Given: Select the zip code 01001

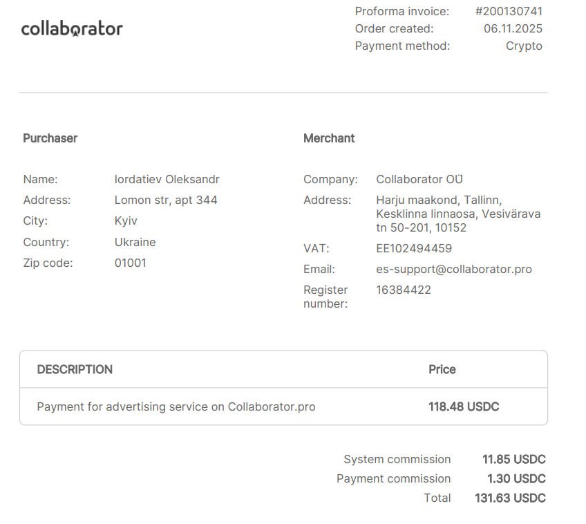Looking at the screenshot, I should coord(131,263).
